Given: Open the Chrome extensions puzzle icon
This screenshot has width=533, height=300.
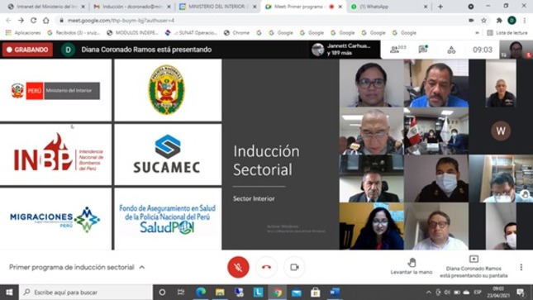Looking at the screenshot, I should 499,21.
